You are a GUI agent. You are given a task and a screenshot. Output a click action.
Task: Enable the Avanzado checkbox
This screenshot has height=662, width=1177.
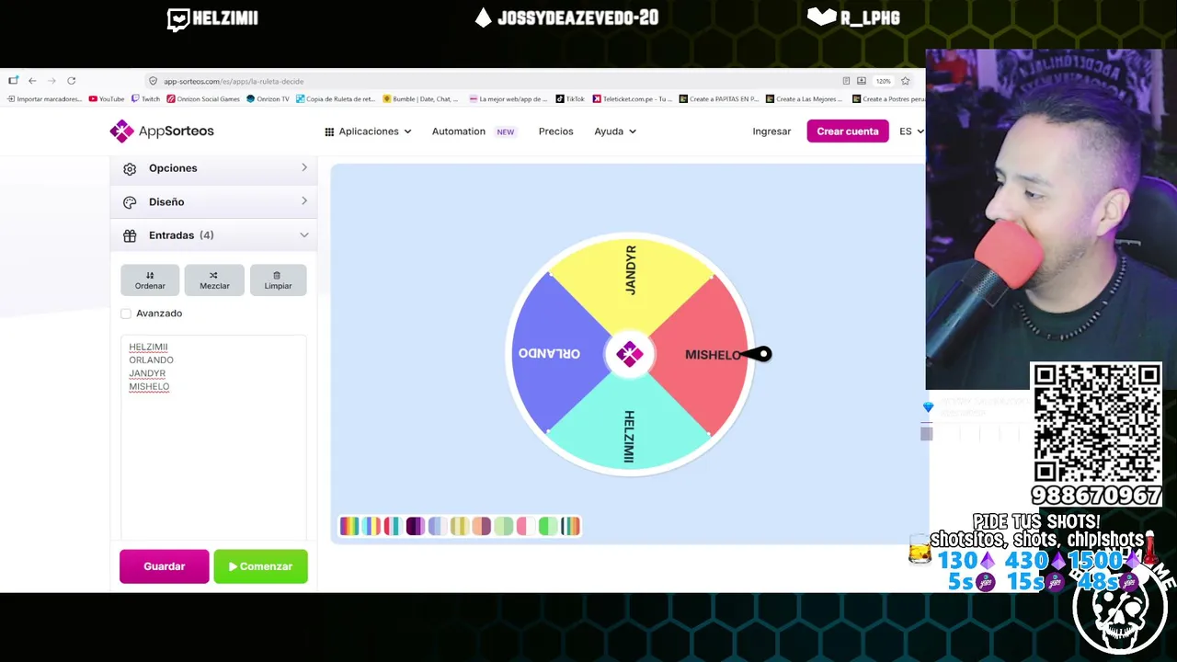126,314
